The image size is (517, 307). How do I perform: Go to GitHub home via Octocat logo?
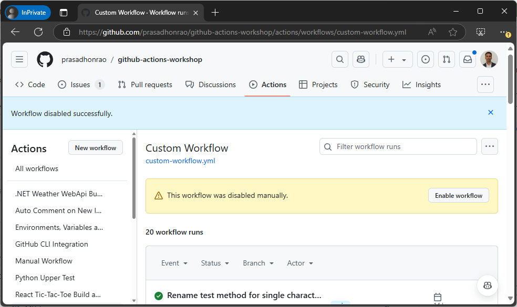click(45, 59)
